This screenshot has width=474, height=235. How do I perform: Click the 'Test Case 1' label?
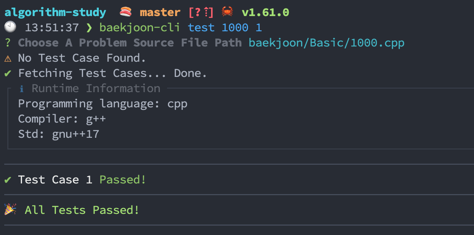(x=55, y=180)
